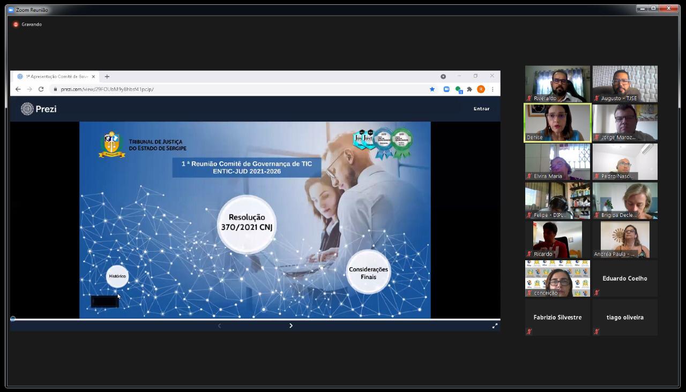Bookmark the page with the star icon

coord(432,89)
